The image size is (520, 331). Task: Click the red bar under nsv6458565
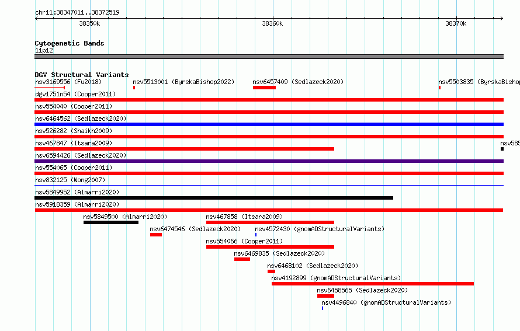pyautogui.click(x=325, y=296)
